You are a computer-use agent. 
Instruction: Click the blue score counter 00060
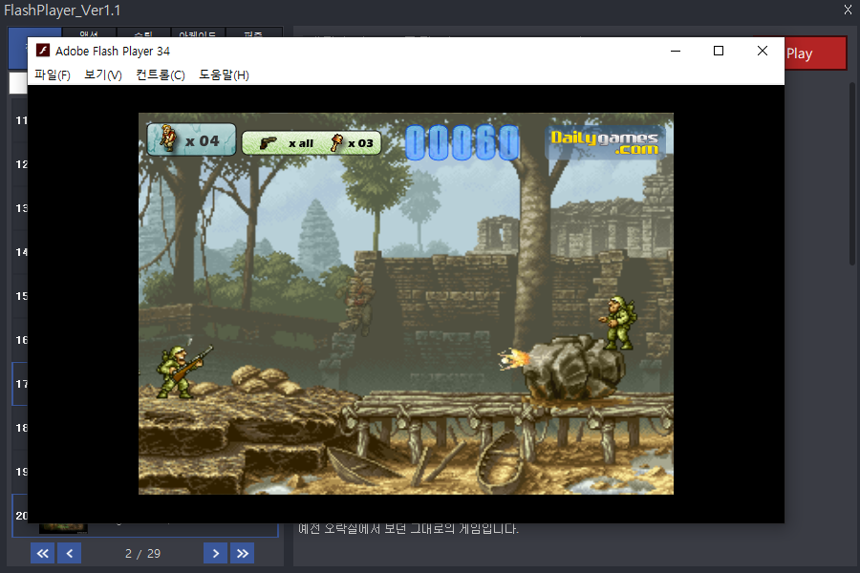[x=462, y=142]
